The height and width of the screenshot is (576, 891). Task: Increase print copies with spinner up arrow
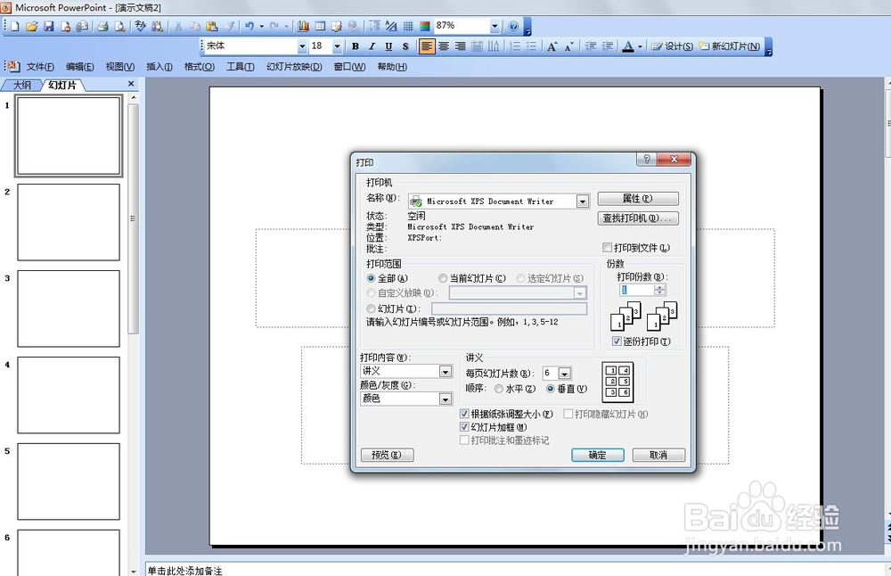tap(659, 287)
